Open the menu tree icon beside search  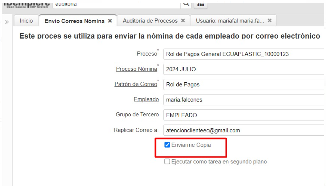click(x=200, y=4)
